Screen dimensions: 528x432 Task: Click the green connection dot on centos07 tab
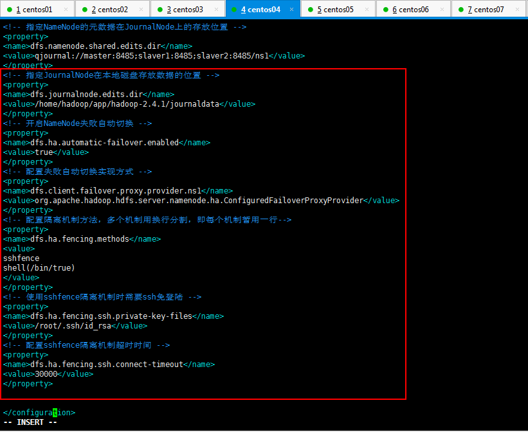tap(461, 10)
